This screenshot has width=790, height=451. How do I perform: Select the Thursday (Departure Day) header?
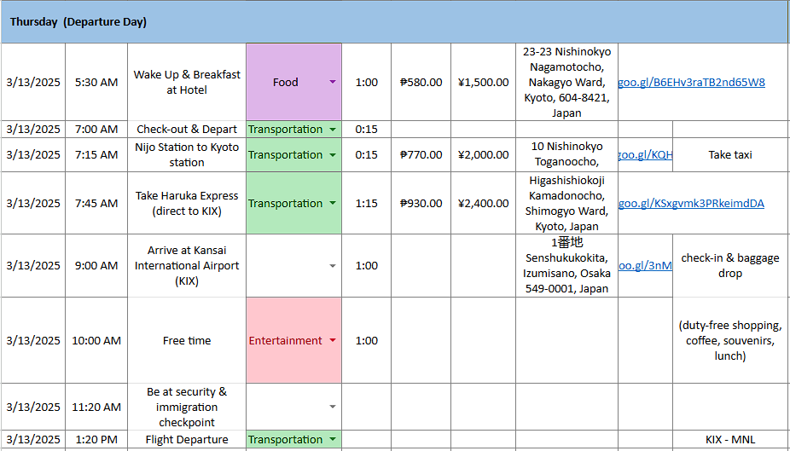tap(395, 23)
